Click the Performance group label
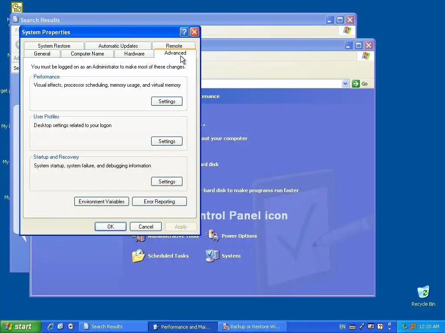445x333 pixels. [x=46, y=77]
